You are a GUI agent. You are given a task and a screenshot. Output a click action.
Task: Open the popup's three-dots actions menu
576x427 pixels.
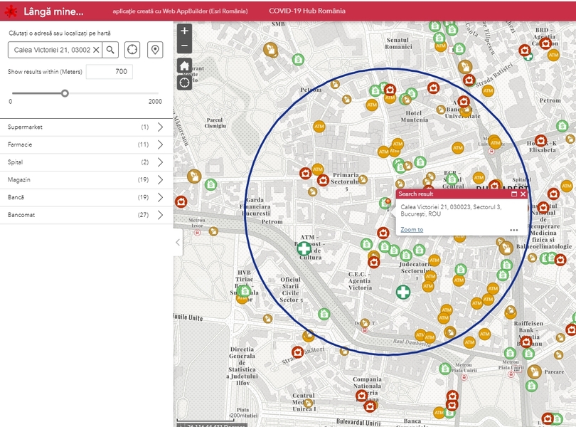tap(513, 230)
